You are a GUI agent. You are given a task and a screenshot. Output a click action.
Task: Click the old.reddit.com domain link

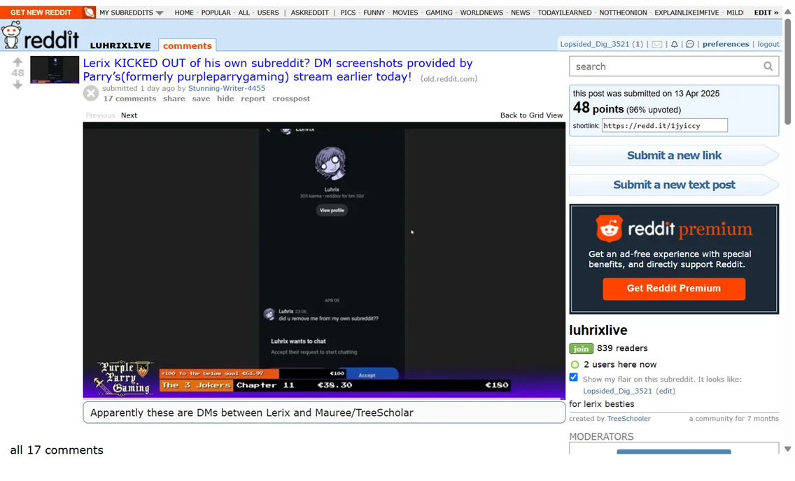click(x=449, y=79)
